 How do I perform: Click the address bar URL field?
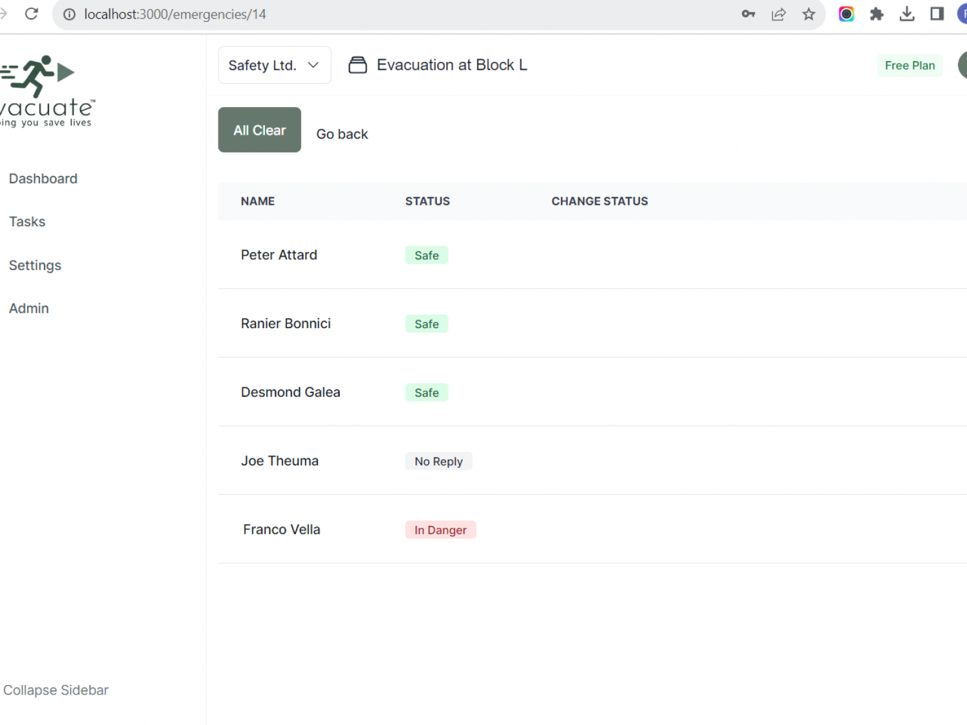pyautogui.click(x=387, y=14)
